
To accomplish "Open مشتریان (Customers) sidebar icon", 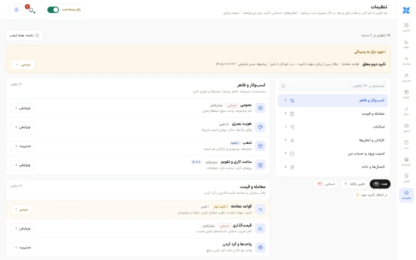I will pyautogui.click(x=406, y=77).
